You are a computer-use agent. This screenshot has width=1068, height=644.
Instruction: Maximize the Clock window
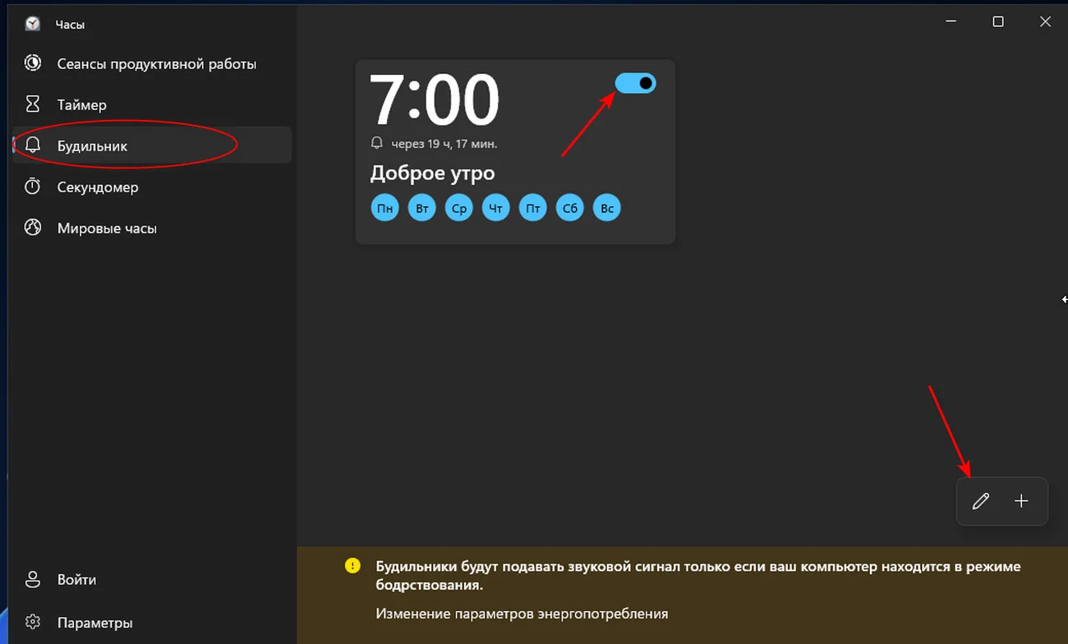click(998, 22)
